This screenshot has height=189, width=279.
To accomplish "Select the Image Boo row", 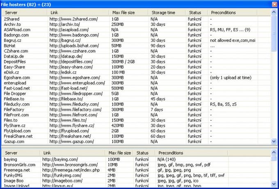I will coord(136,181).
